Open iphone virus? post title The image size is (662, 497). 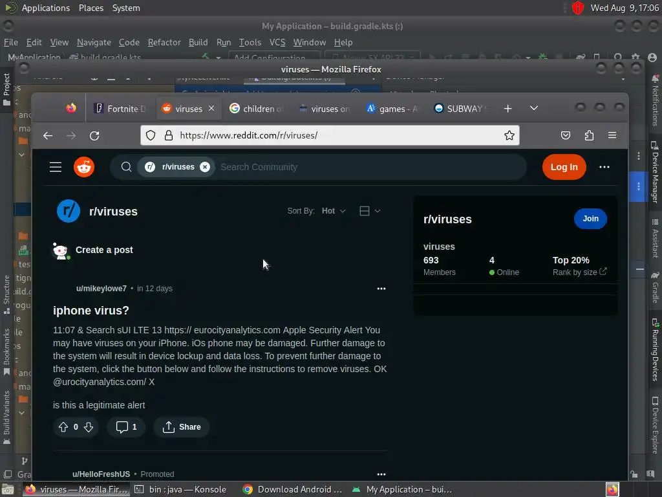[91, 310]
